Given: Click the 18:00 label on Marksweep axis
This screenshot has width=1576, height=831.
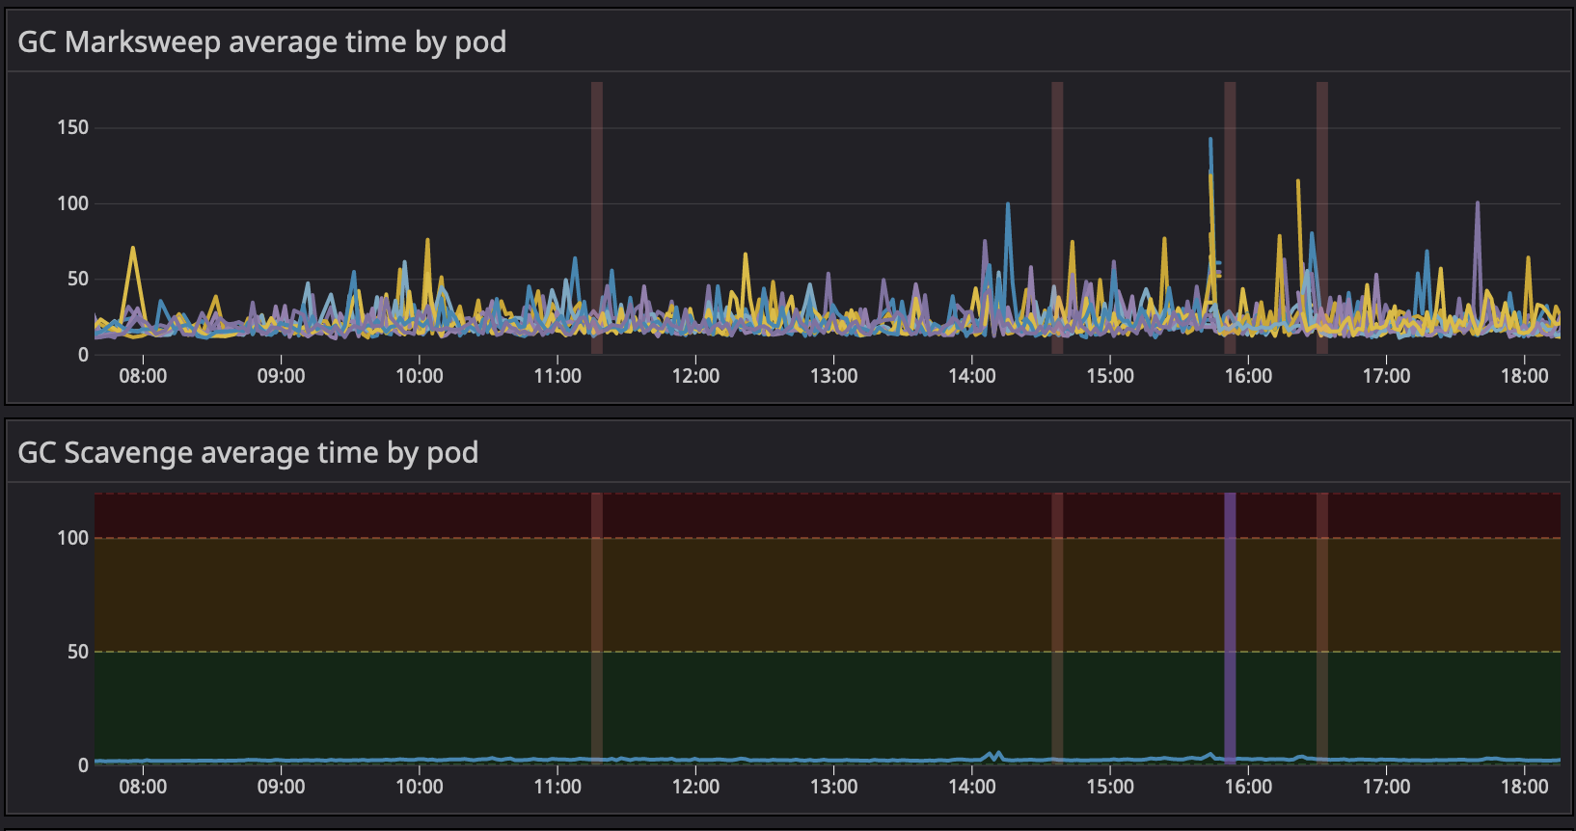Looking at the screenshot, I should tap(1524, 376).
